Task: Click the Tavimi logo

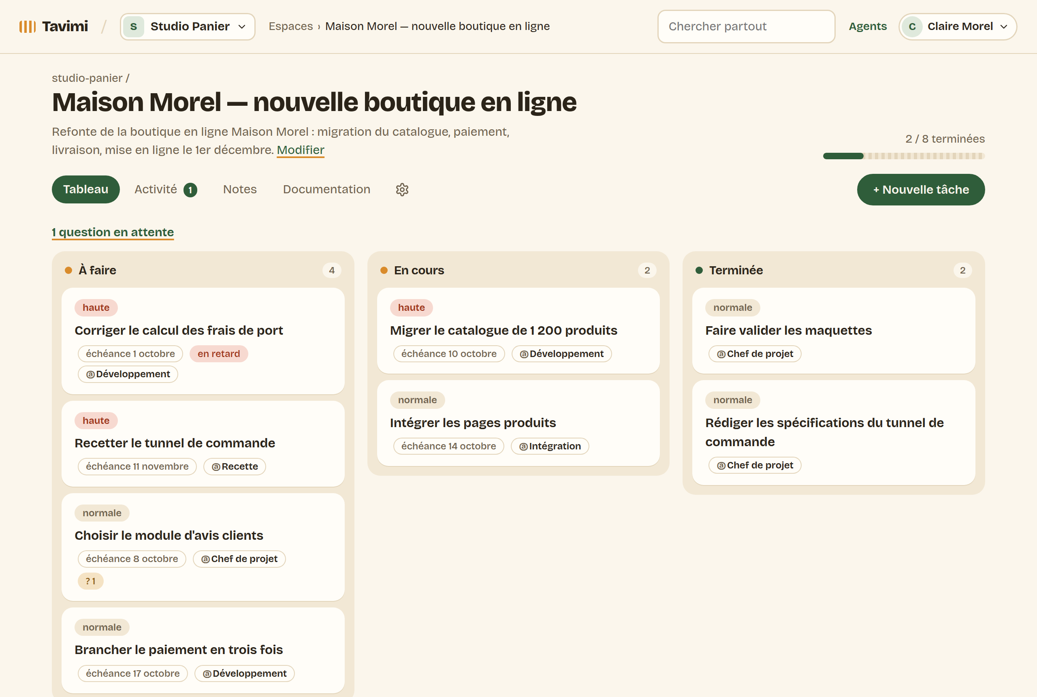Action: 54,26
